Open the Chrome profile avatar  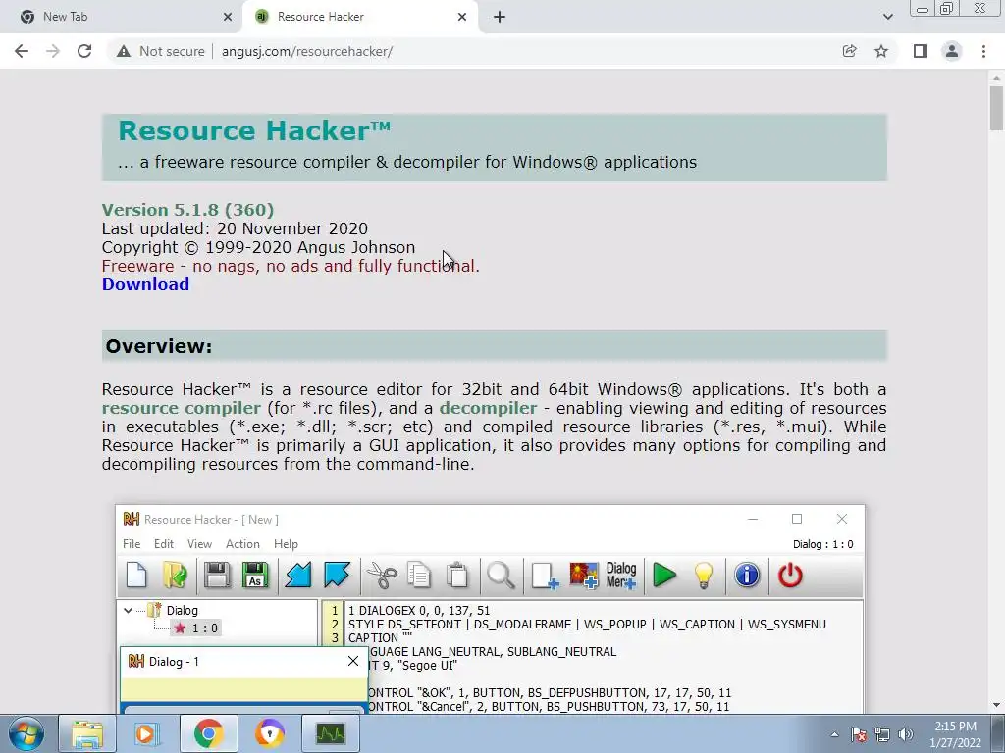pos(952,51)
